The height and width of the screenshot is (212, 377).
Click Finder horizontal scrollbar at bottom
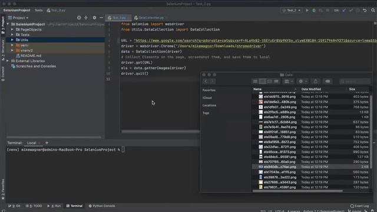[297, 191]
